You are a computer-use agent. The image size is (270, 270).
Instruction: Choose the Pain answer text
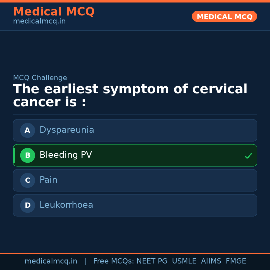pos(48,180)
